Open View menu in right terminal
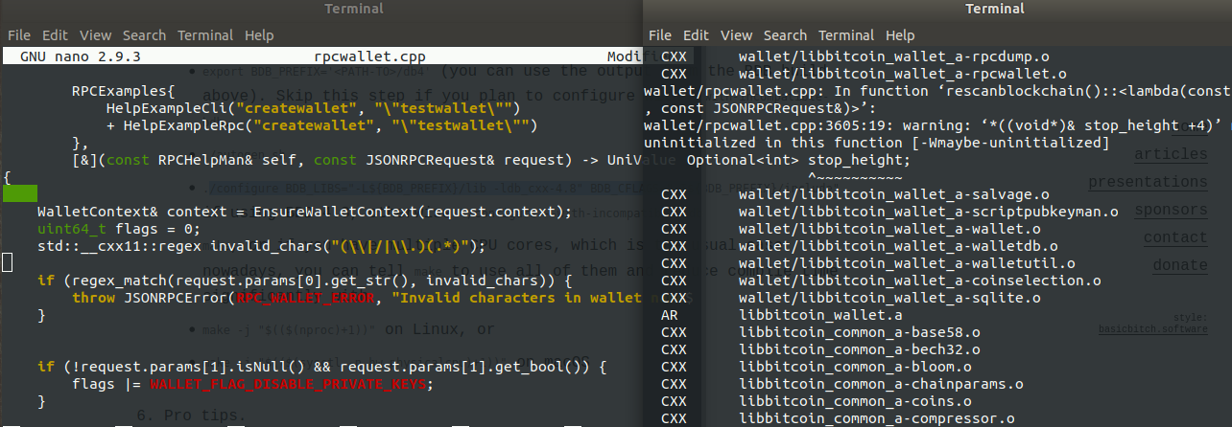Image resolution: width=1232 pixels, height=427 pixels. [737, 35]
